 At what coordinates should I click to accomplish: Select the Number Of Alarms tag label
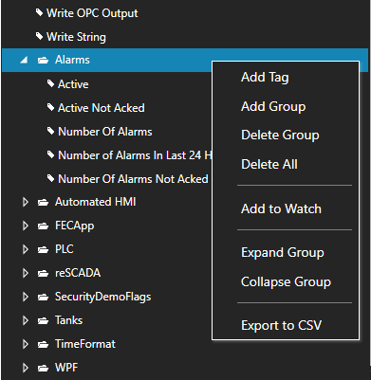[105, 132]
